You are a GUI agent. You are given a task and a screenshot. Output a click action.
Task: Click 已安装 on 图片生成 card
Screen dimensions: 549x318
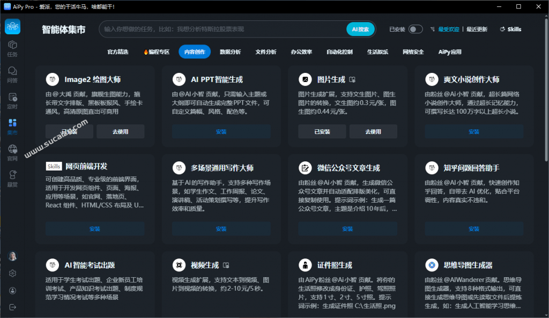[x=322, y=132]
